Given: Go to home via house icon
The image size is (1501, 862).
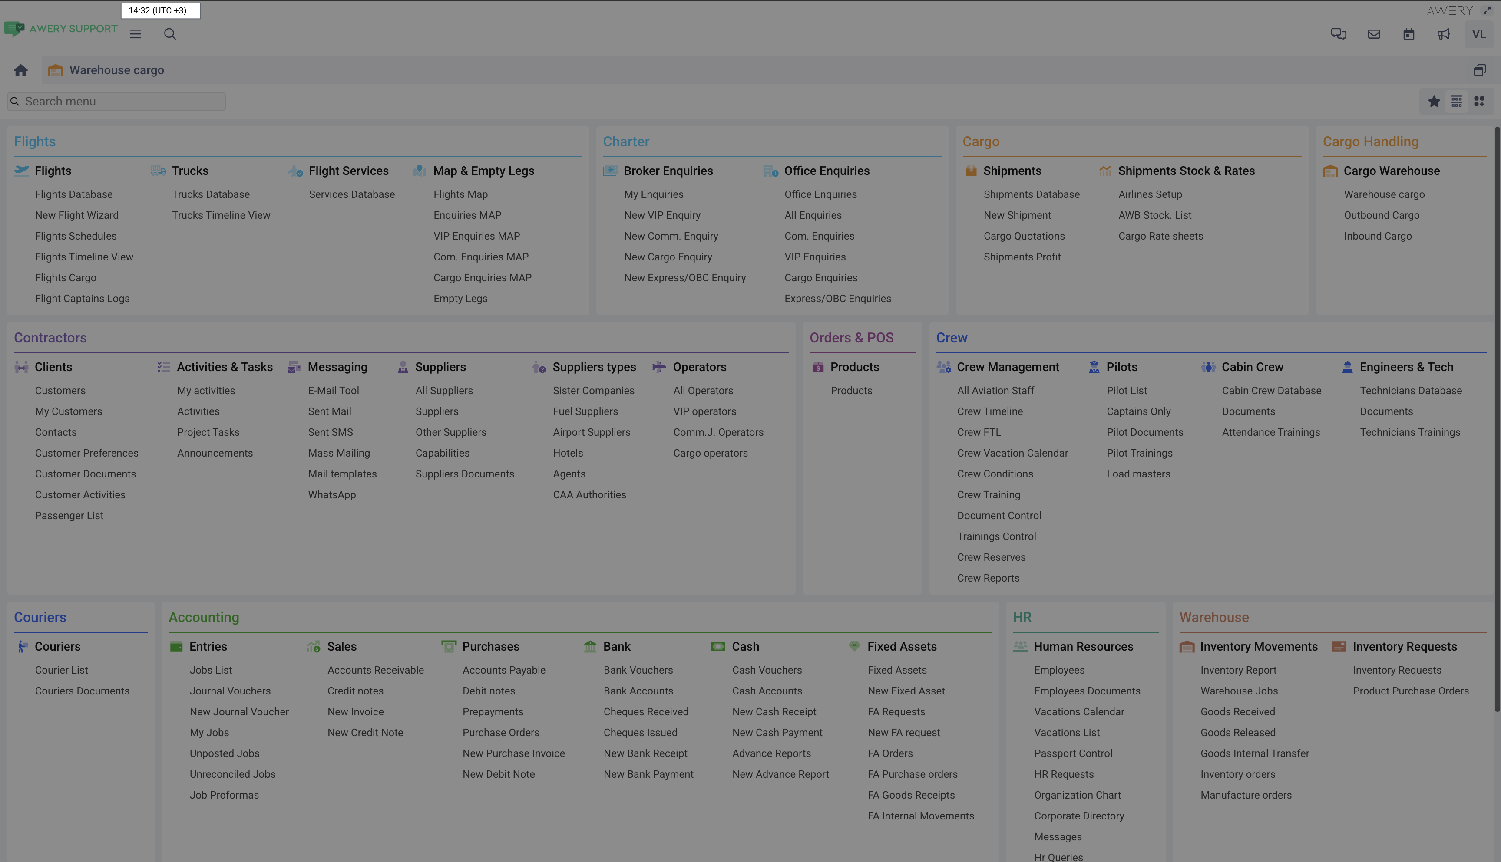Looking at the screenshot, I should [21, 70].
